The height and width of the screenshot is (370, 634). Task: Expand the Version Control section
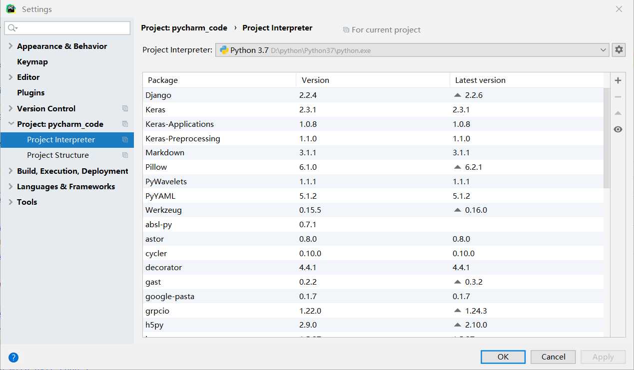(11, 108)
